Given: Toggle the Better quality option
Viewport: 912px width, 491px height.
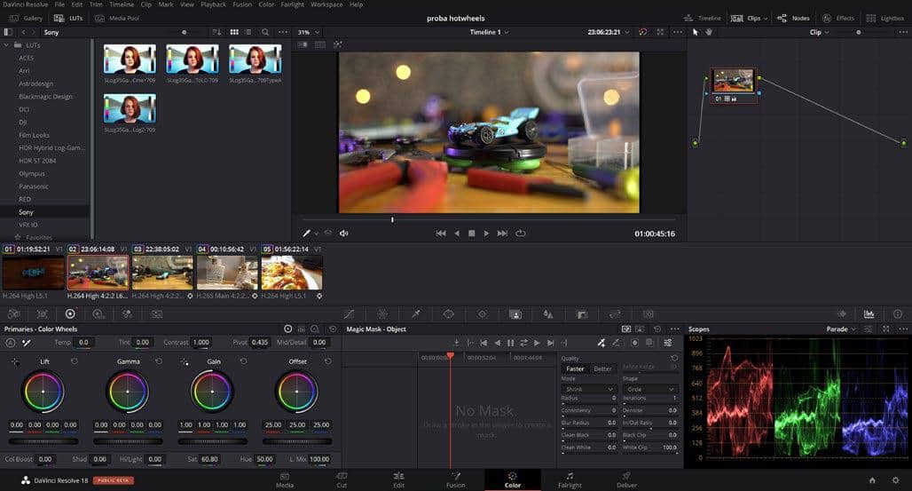Looking at the screenshot, I should point(602,368).
